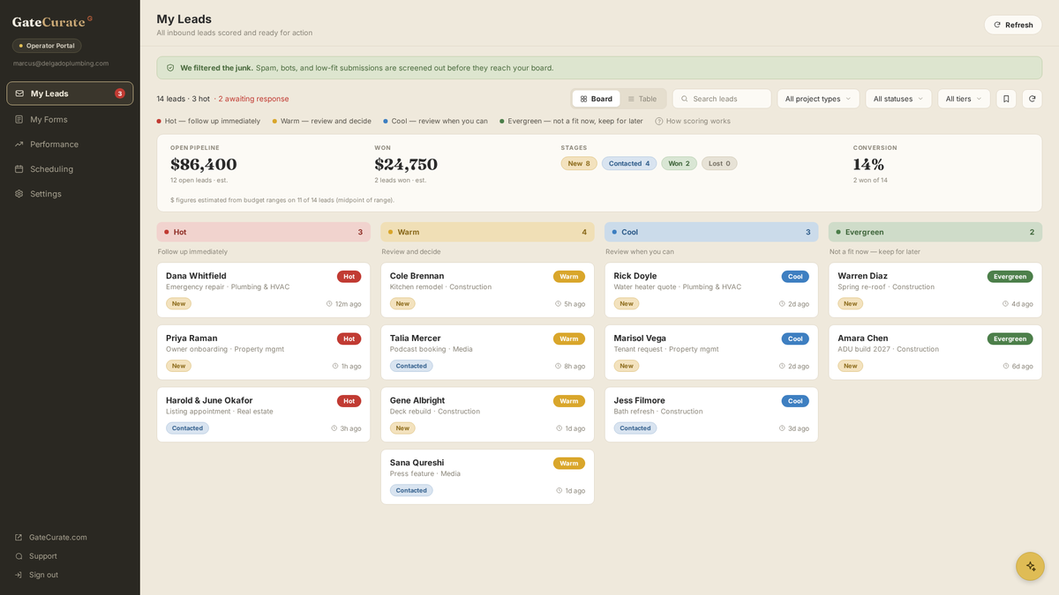Viewport: 1059px width, 595px height.
Task: Open the sparkle assistant floating button
Action: pos(1030,566)
